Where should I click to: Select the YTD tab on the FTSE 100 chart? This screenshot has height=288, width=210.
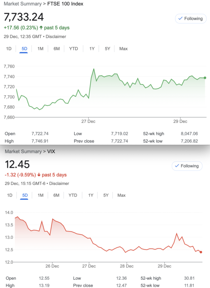coord(73,49)
